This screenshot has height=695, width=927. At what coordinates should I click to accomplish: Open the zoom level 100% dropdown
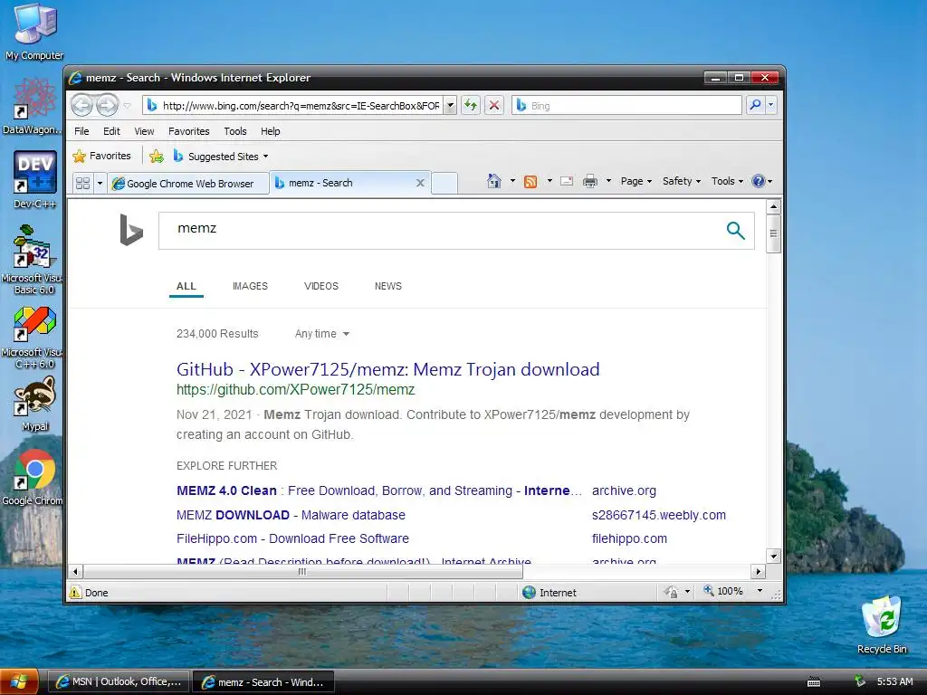click(760, 591)
